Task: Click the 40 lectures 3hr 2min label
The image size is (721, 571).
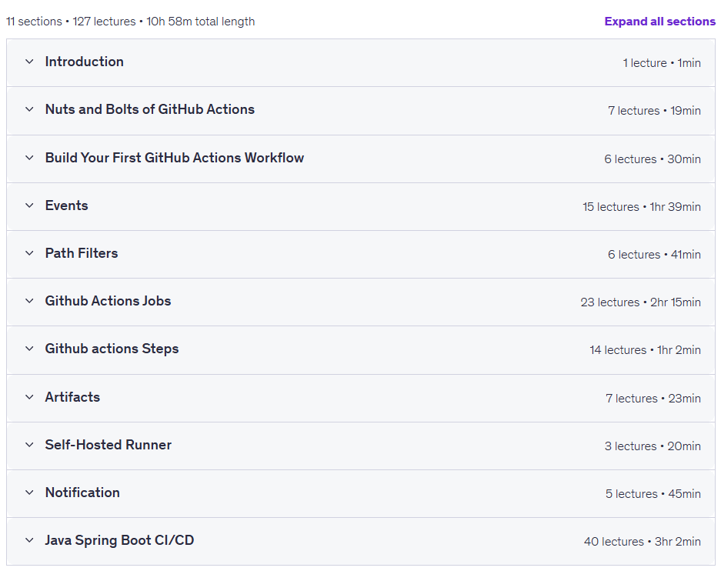Action: [643, 542]
